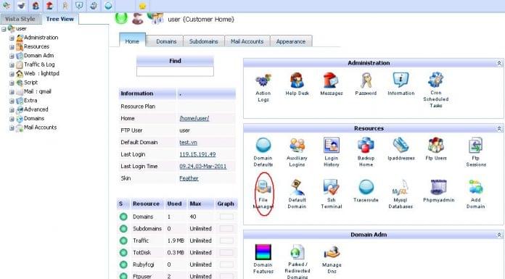Open Default Domain icon
Viewport: 505px width, 279px height.
click(x=297, y=187)
